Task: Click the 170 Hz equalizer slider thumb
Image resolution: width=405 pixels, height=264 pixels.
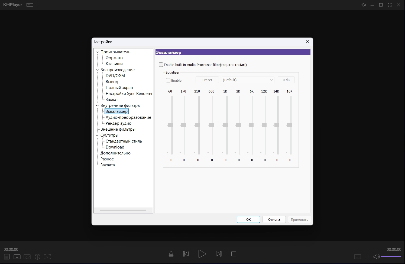Action: pyautogui.click(x=183, y=125)
